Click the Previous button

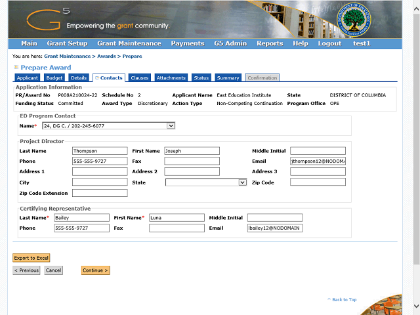click(x=26, y=270)
